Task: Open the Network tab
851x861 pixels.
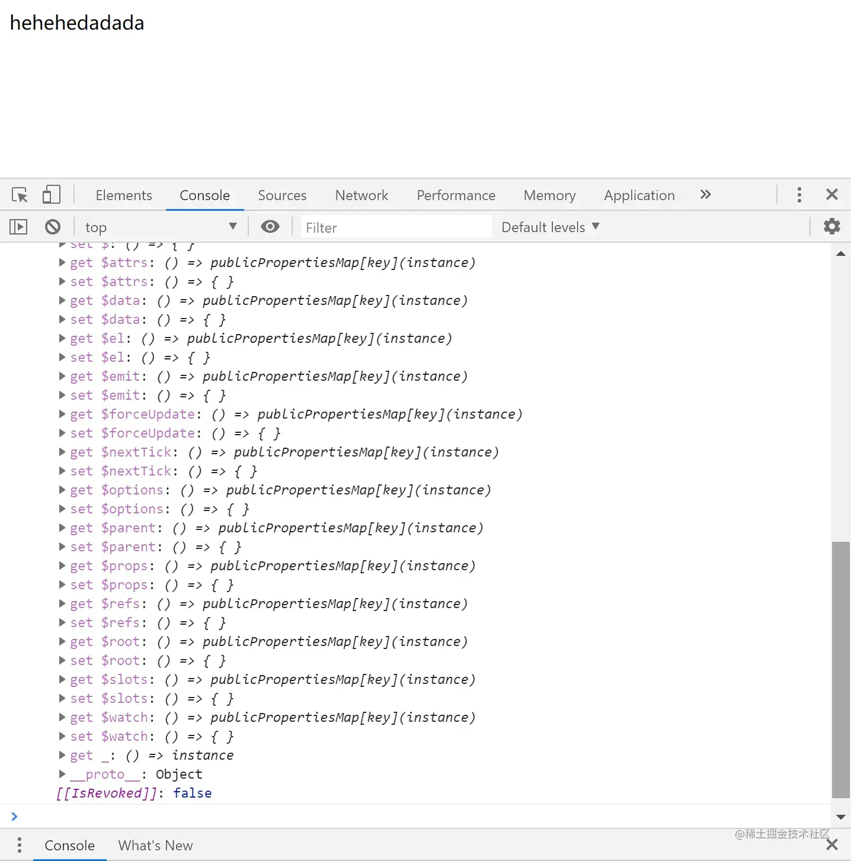Action: [x=361, y=195]
